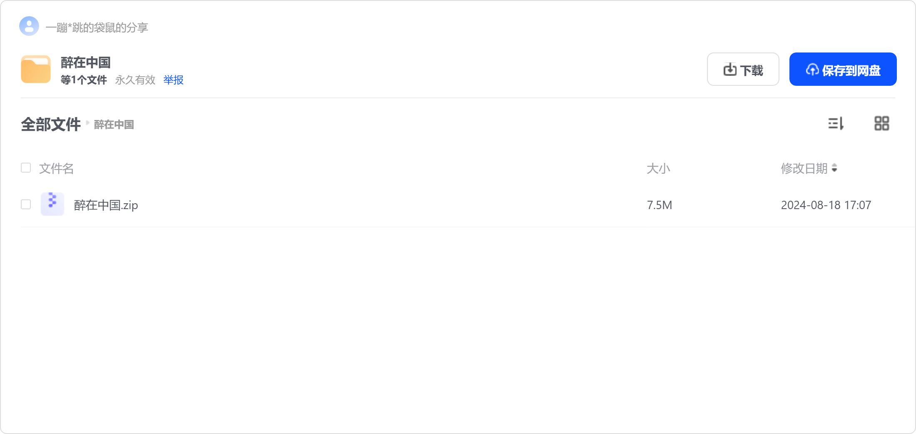Switch to grid view icon
Screen dimensions: 916x434
tap(881, 124)
